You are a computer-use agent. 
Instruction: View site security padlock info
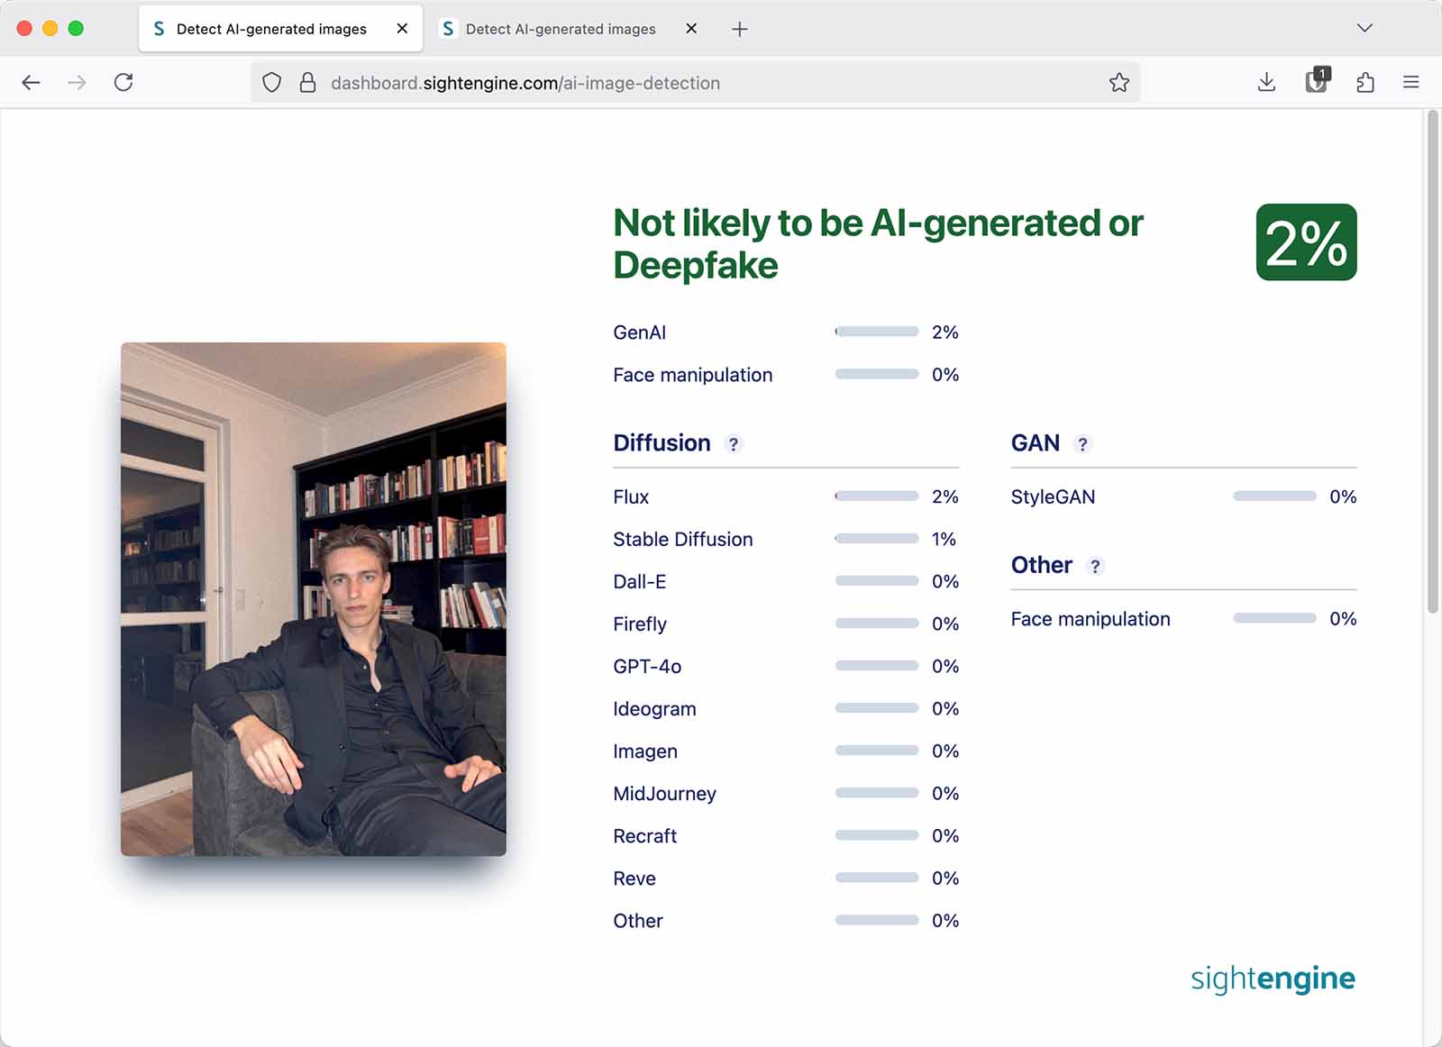click(307, 83)
